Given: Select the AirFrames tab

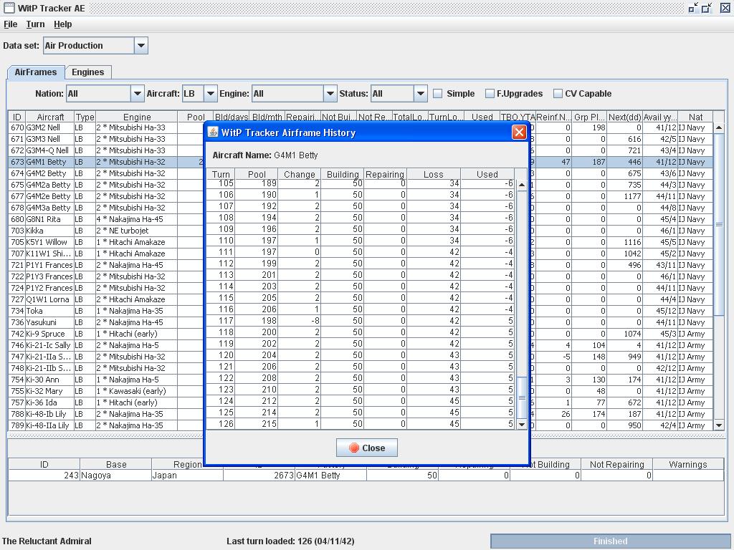Looking at the screenshot, I should click(36, 72).
